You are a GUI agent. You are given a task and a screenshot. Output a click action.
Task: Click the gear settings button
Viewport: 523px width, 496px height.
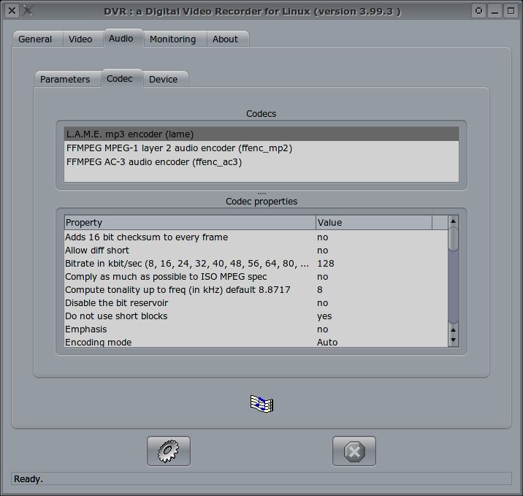(169, 451)
